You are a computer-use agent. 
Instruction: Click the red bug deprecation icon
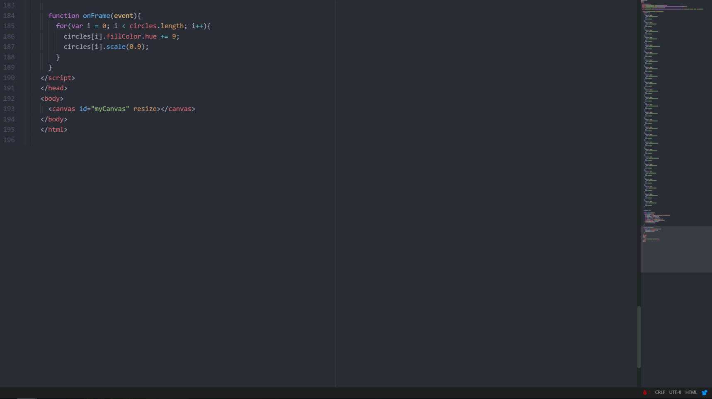645,392
